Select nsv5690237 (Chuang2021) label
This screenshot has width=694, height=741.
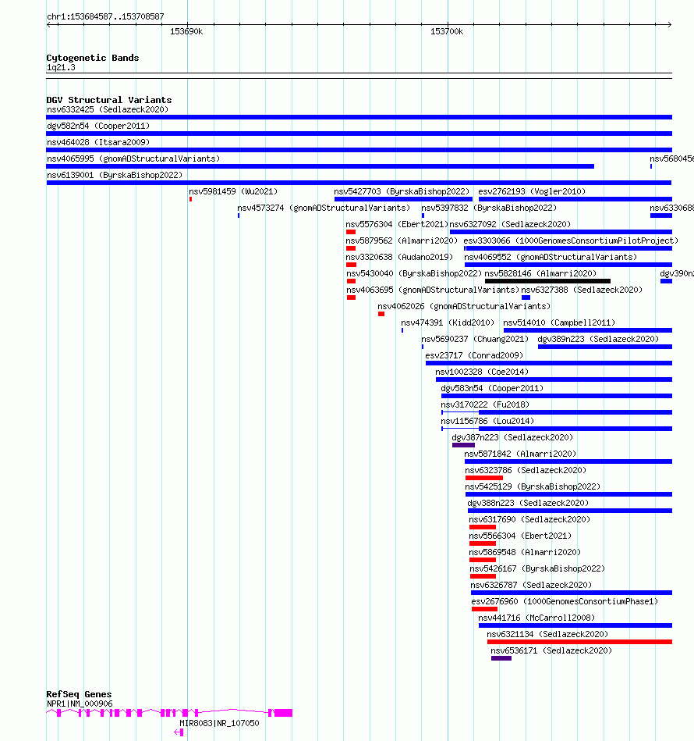point(475,340)
